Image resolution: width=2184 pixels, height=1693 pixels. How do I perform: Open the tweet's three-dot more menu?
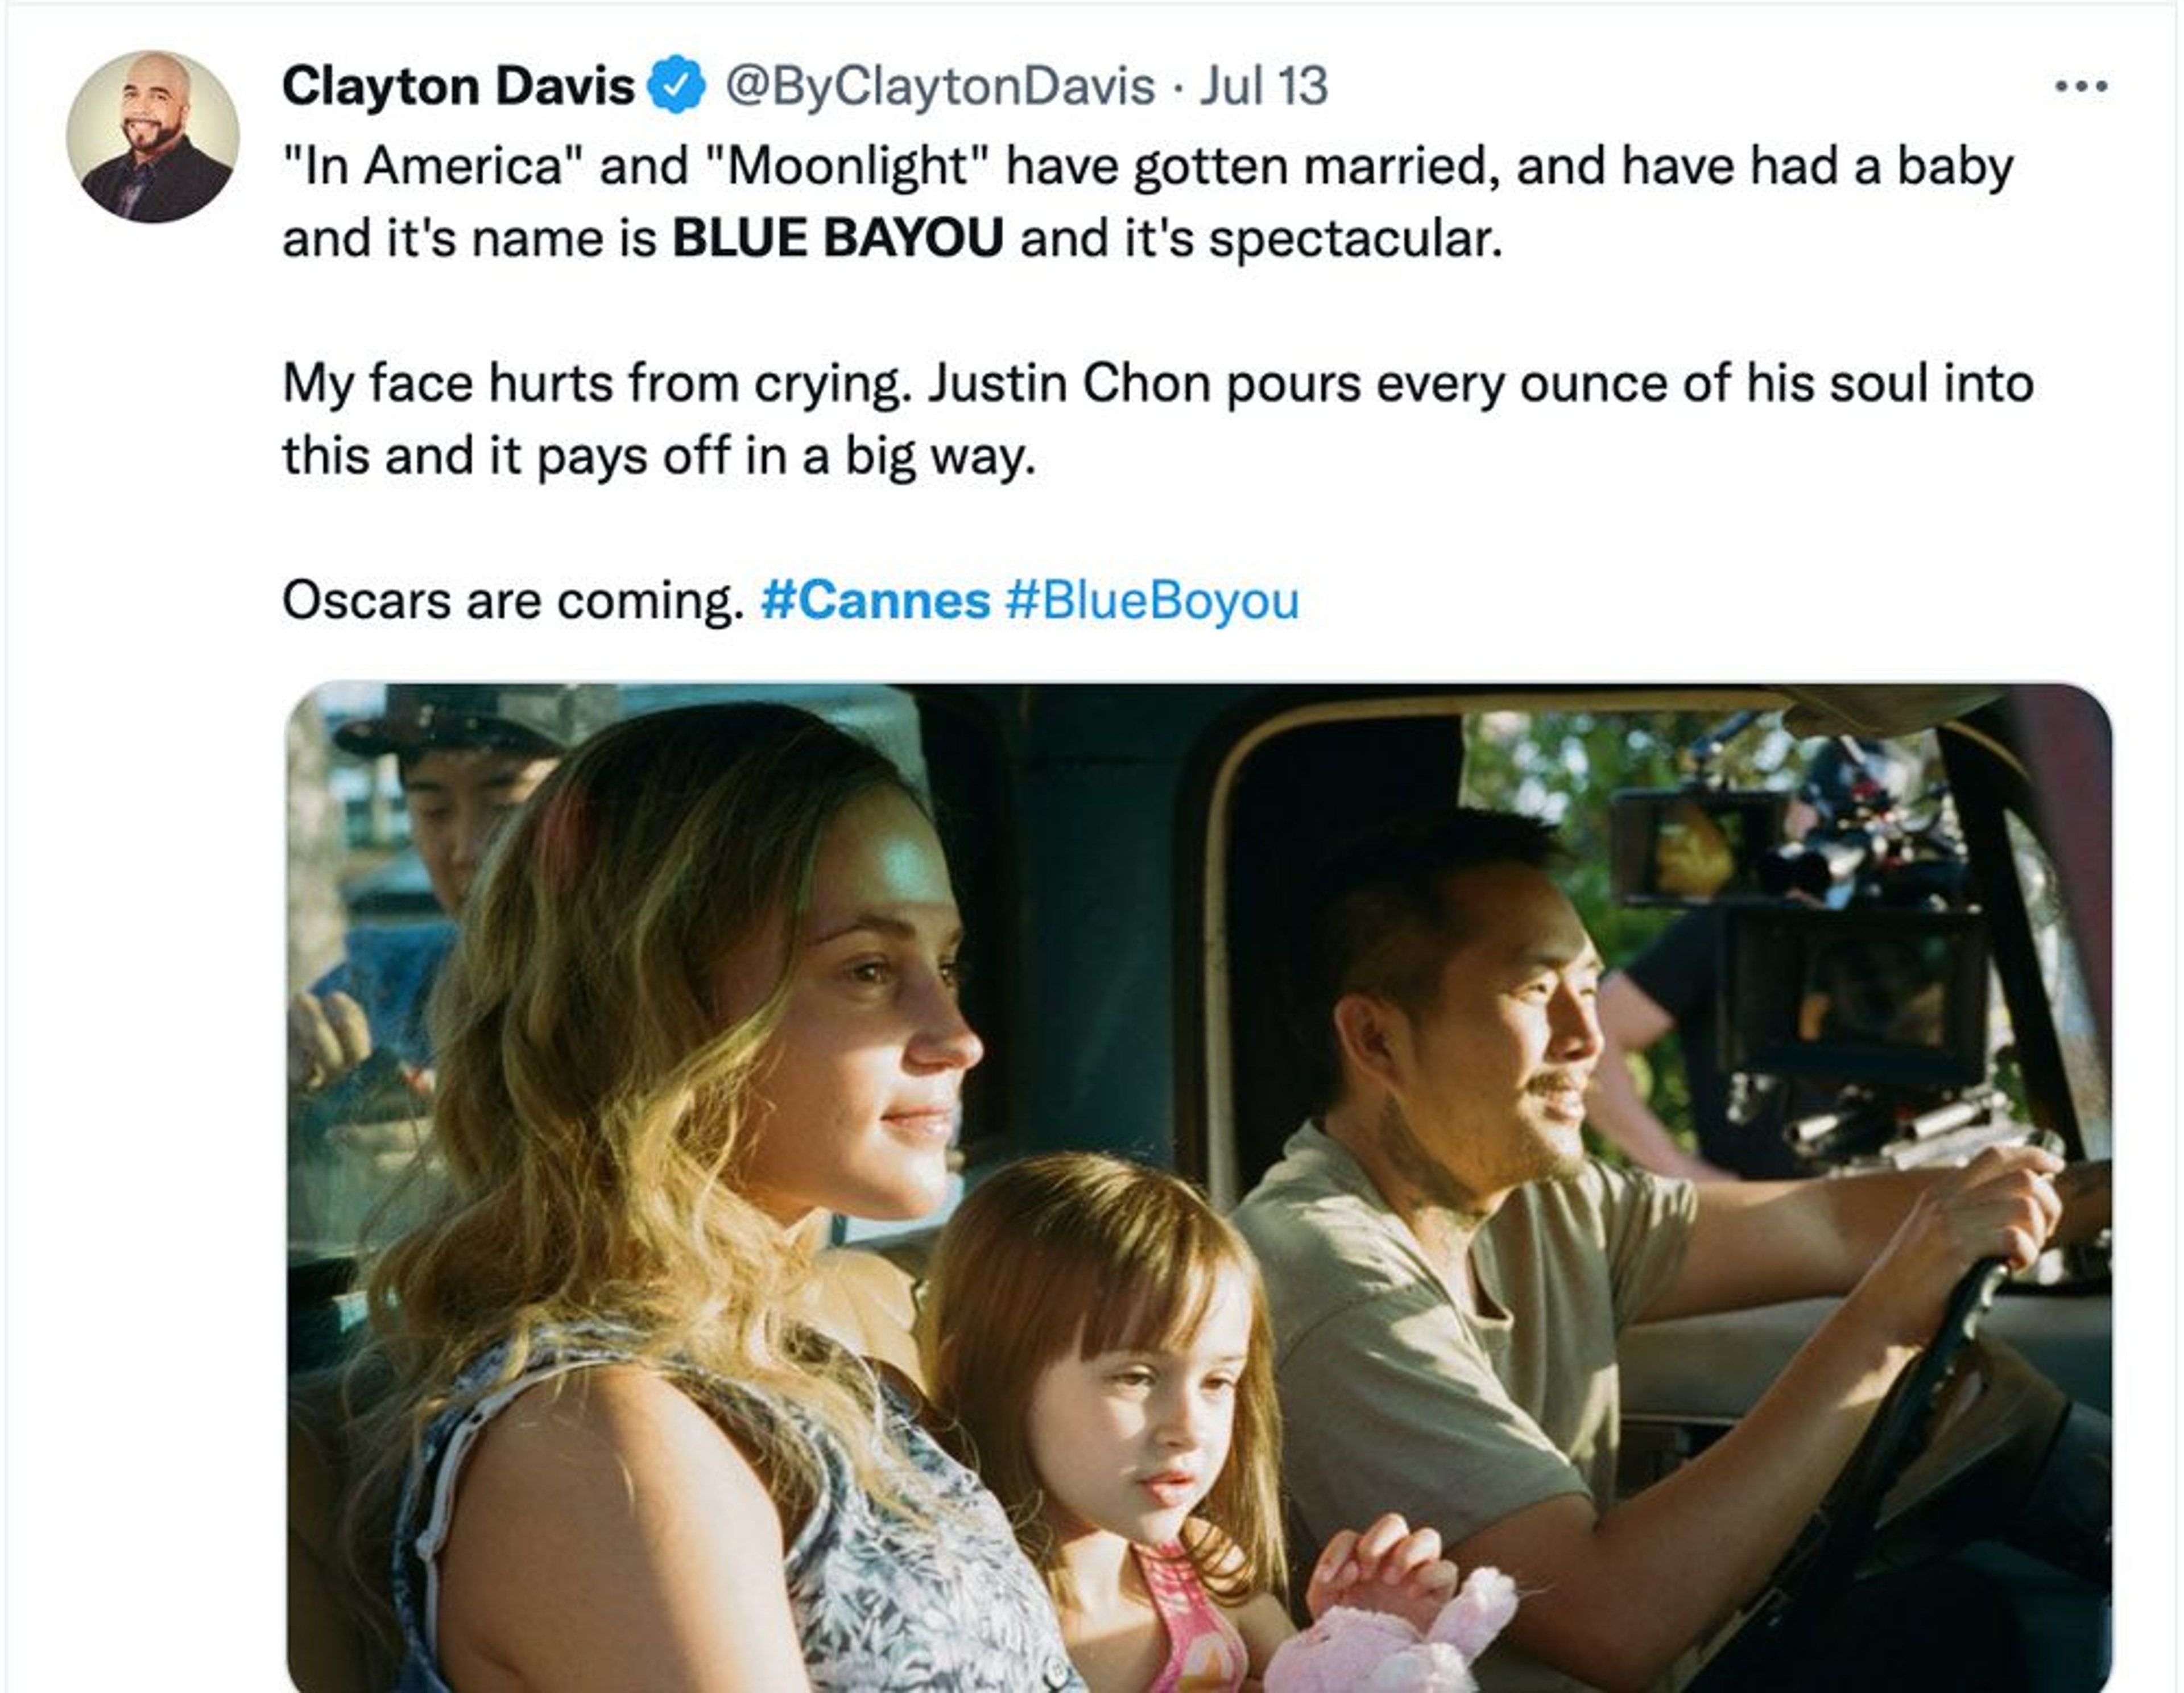tap(2081, 87)
